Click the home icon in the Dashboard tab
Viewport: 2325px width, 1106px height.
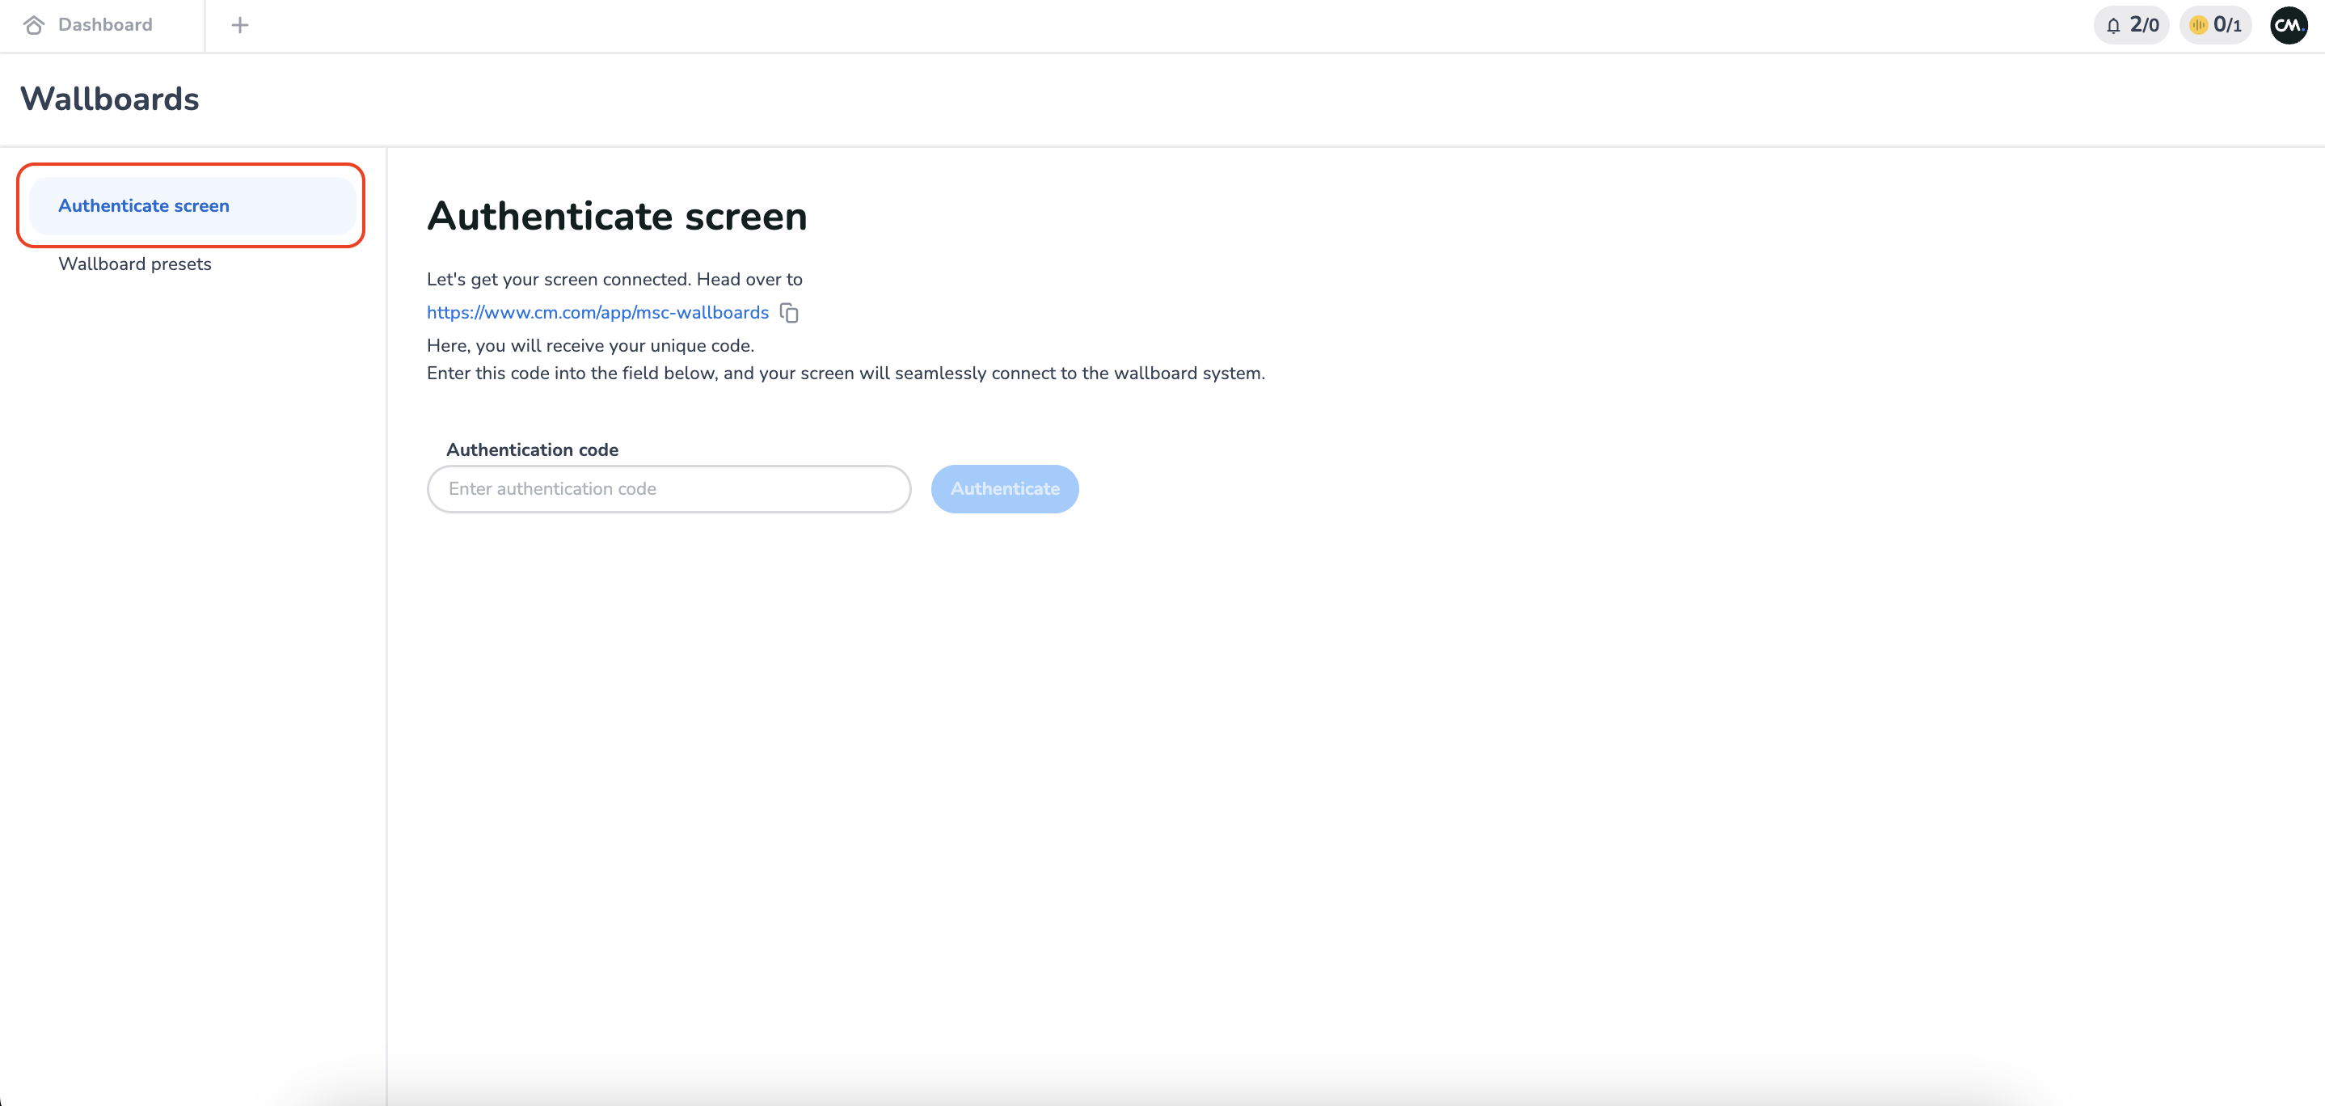click(x=34, y=25)
